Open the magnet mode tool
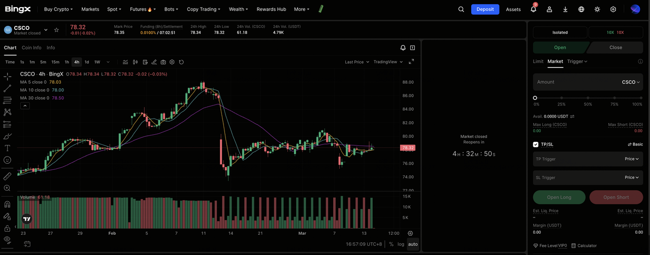Screen dimensions: 650x255 pos(8,205)
